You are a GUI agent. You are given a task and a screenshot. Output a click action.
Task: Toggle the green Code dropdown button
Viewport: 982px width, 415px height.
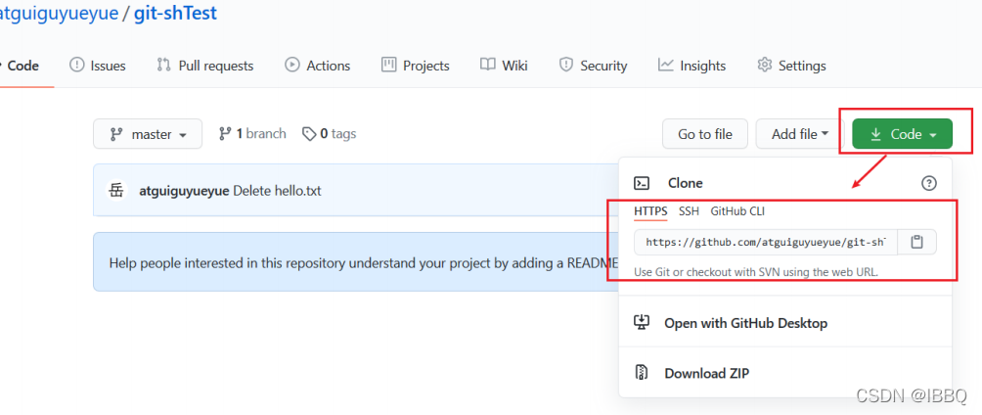903,133
